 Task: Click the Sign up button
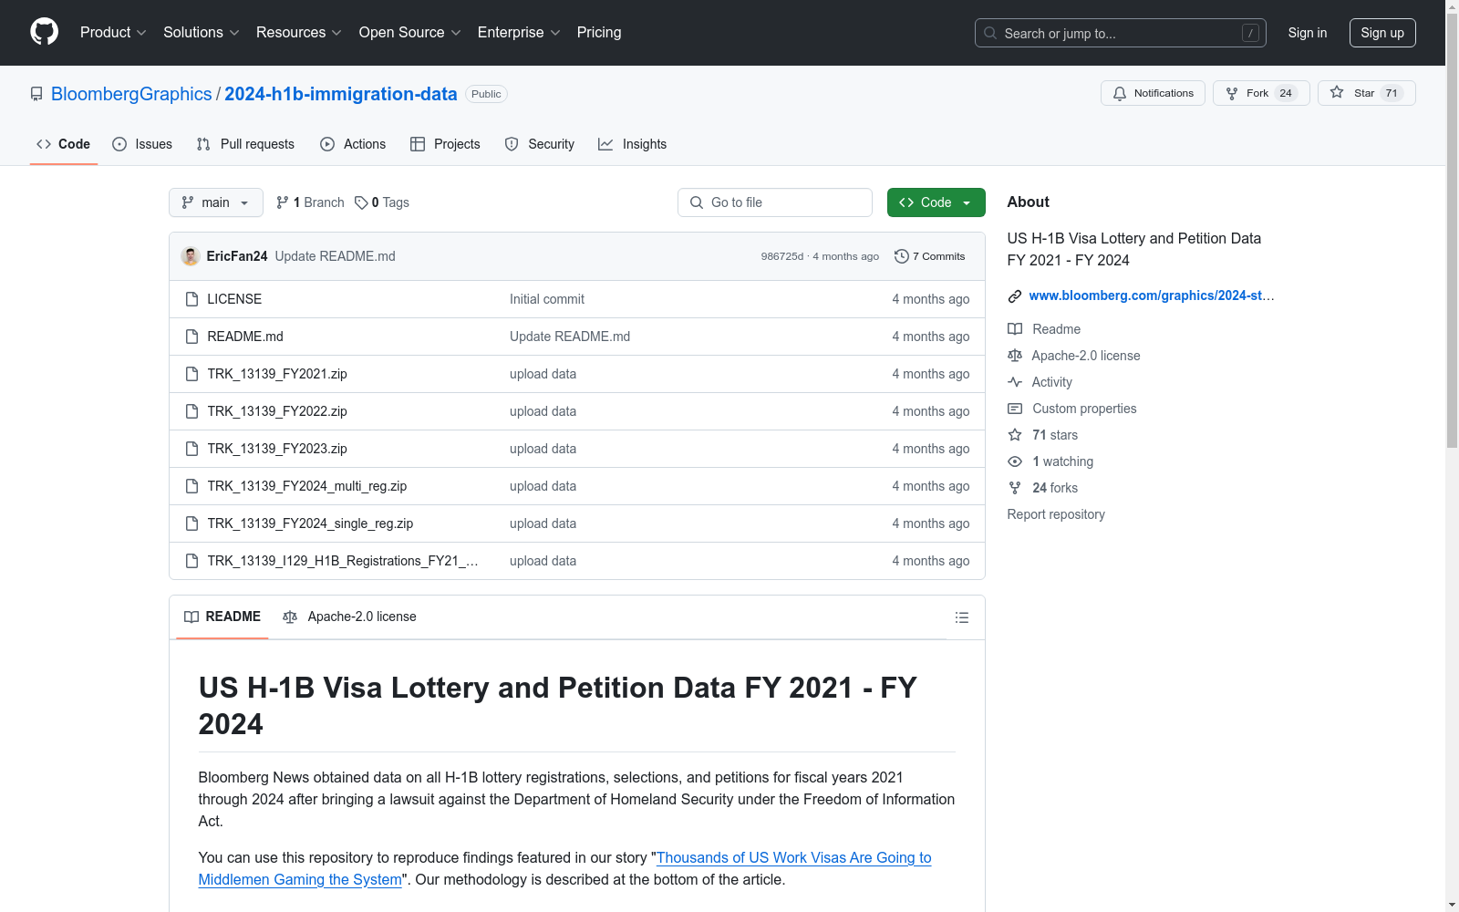point(1382,33)
